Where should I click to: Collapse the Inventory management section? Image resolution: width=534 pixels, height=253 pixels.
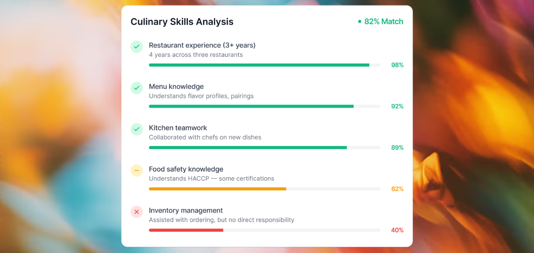(186, 210)
